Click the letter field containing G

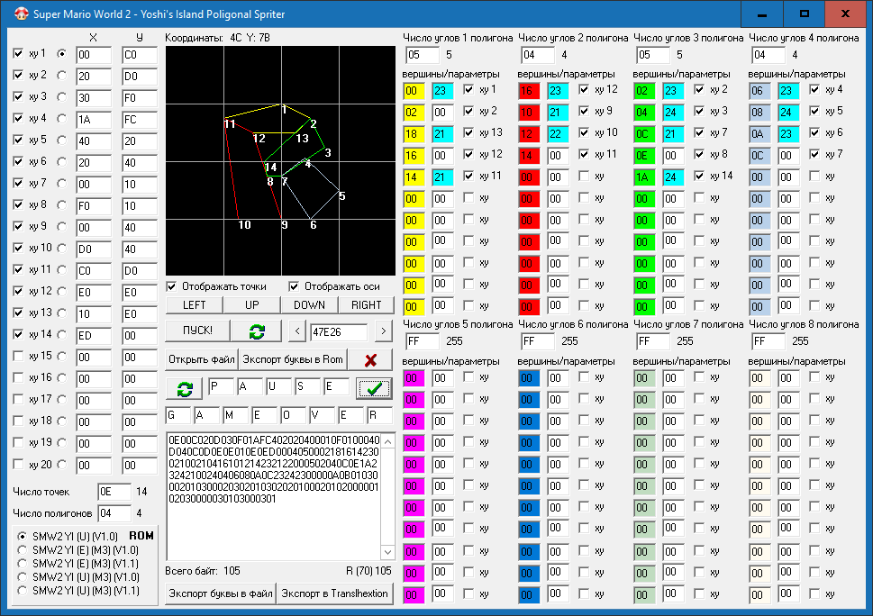[178, 415]
